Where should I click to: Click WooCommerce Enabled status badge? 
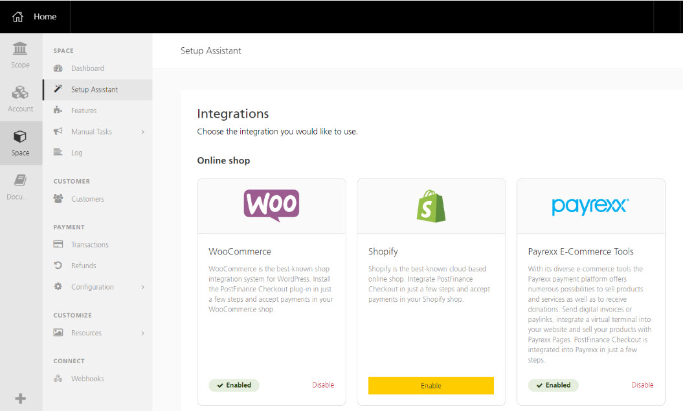[x=234, y=385]
